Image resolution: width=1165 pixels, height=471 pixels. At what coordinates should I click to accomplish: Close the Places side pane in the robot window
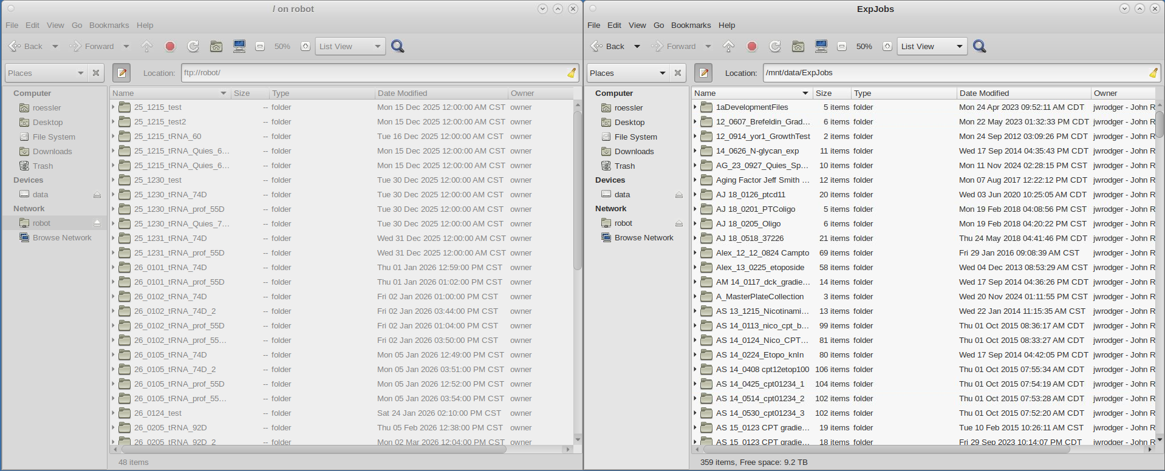click(x=96, y=73)
